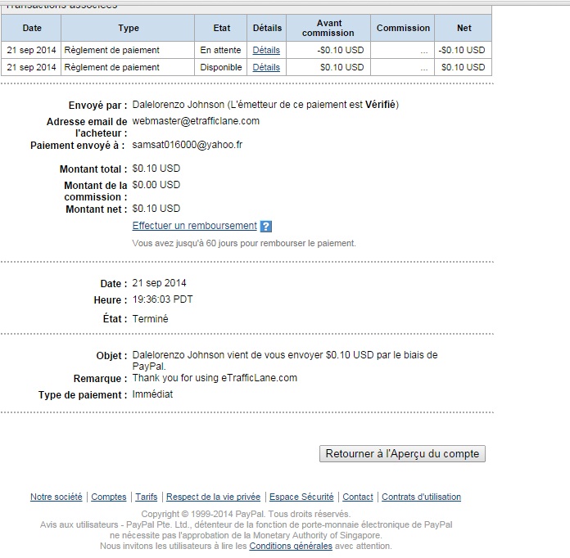
Task: Click the Avant commission column header
Action: tap(328, 28)
